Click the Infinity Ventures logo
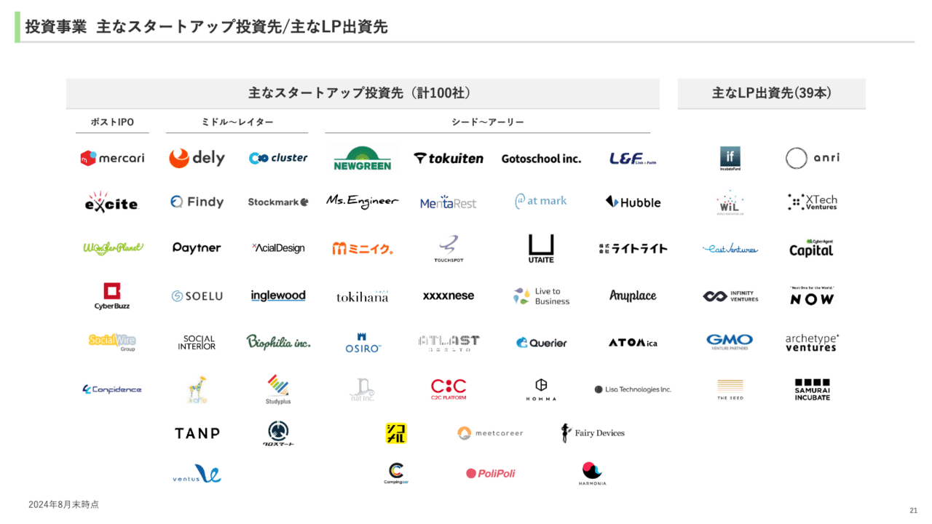Image resolution: width=932 pixels, height=524 pixels. (x=730, y=296)
